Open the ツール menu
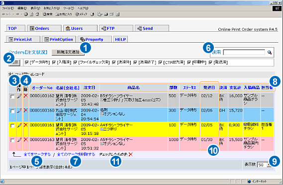This screenshot has height=185, width=283. tap(69, 8)
